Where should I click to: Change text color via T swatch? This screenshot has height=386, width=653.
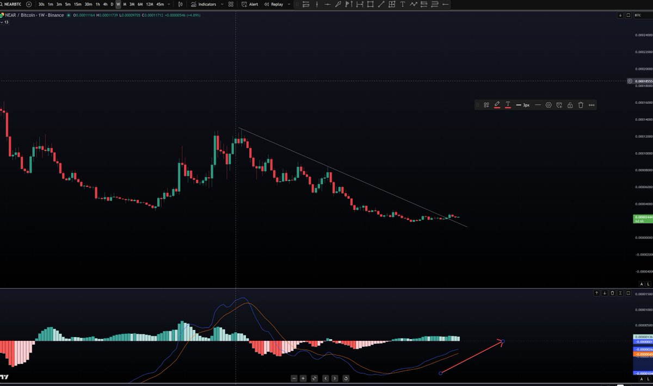pyautogui.click(x=508, y=105)
